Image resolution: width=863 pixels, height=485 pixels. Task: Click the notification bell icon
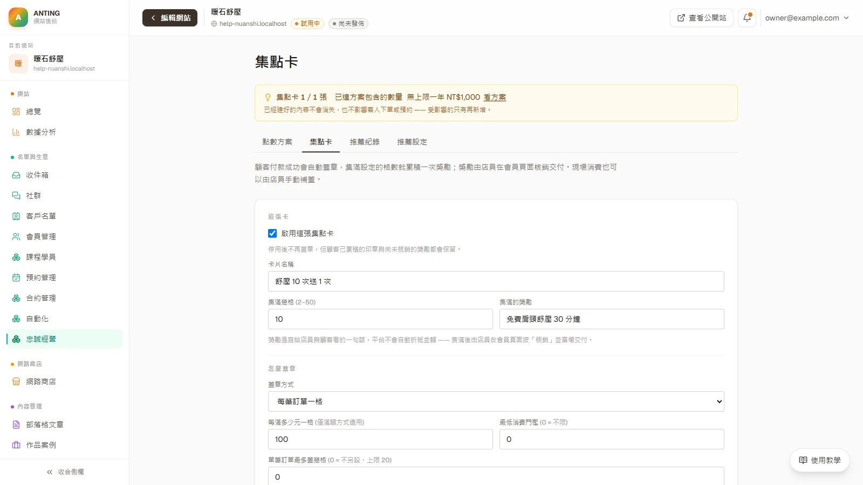[x=747, y=18]
